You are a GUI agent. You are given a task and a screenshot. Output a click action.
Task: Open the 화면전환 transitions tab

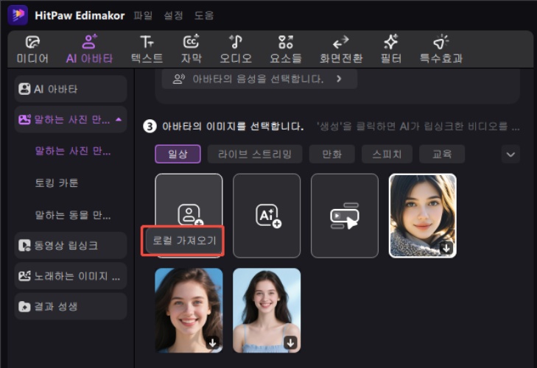tap(341, 49)
